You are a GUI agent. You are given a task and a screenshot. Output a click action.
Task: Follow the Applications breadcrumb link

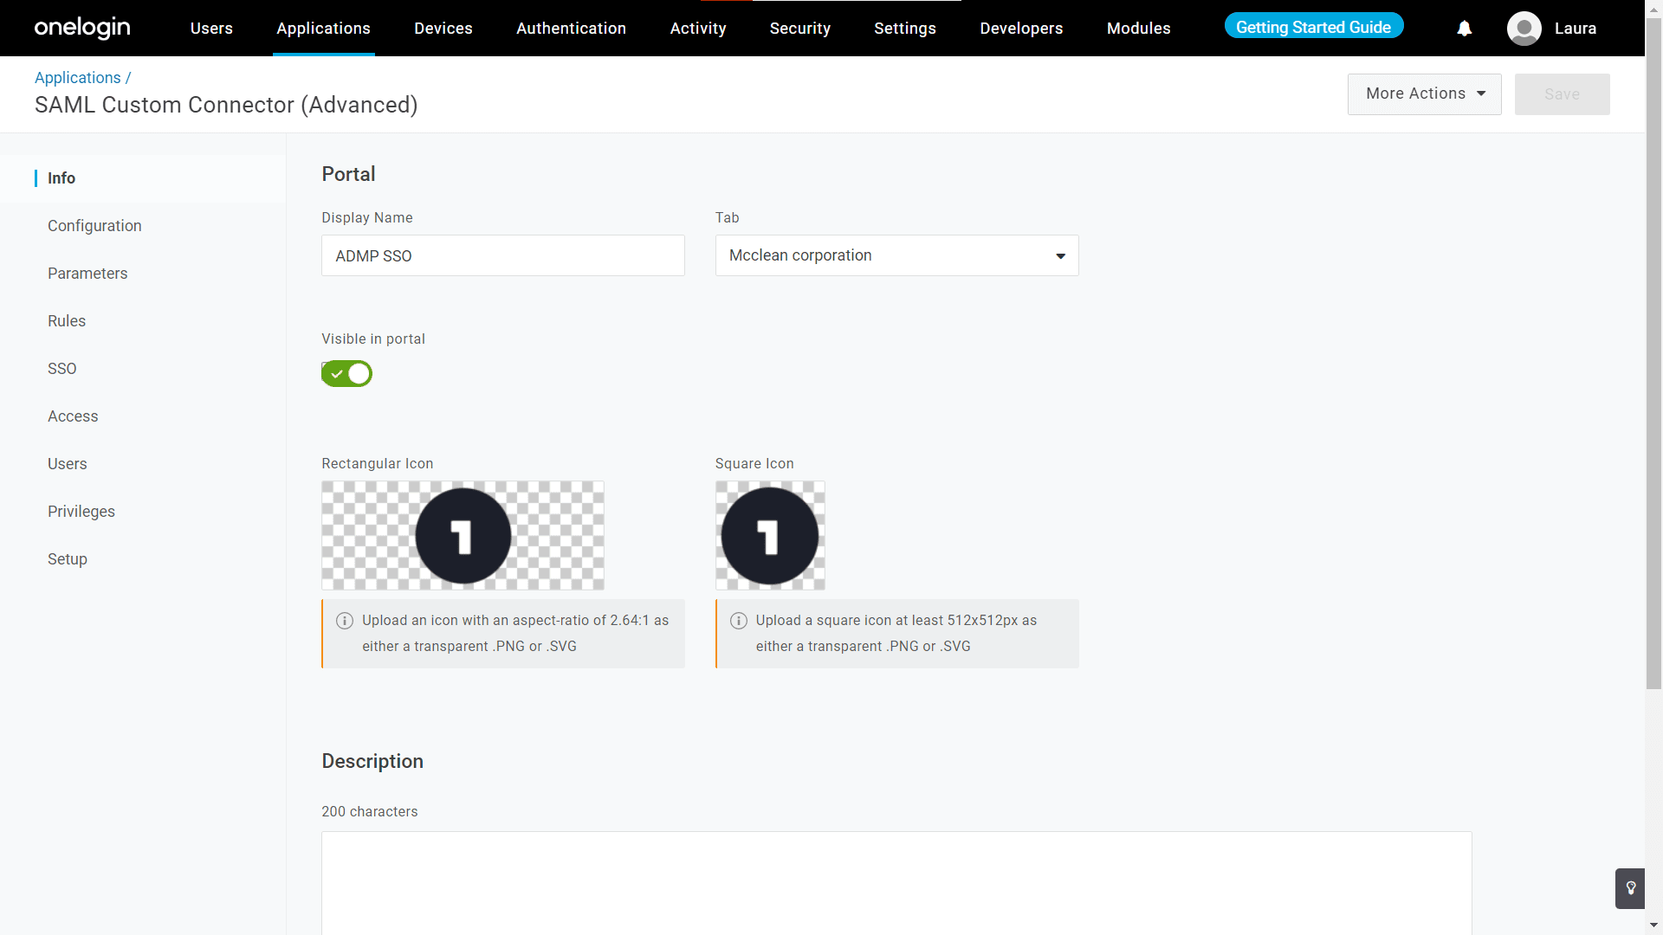coord(76,77)
